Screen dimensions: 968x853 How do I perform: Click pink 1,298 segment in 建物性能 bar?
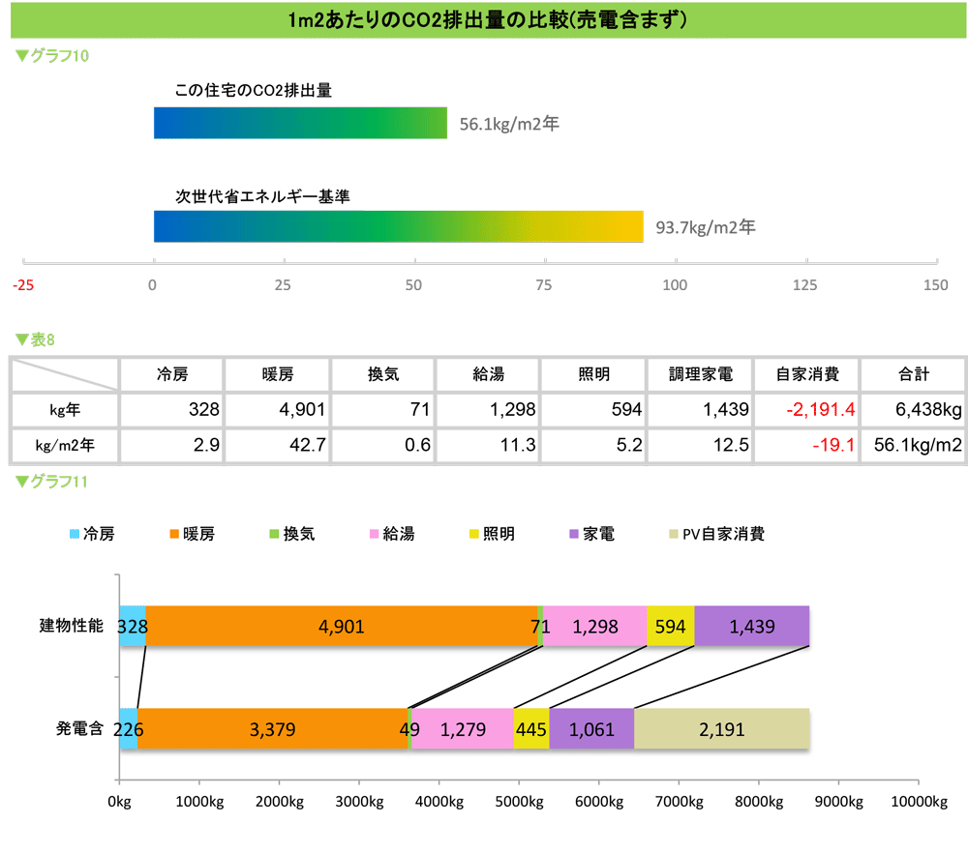click(595, 626)
